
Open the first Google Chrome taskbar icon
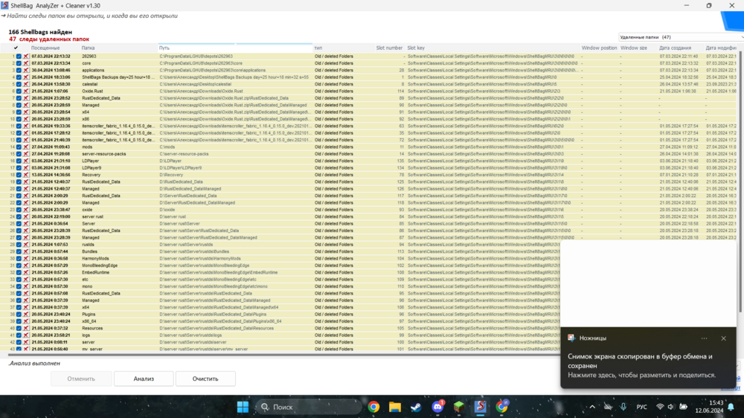pyautogui.click(x=373, y=407)
